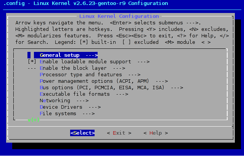
Task: Click the Exit button
Action: (x=119, y=133)
